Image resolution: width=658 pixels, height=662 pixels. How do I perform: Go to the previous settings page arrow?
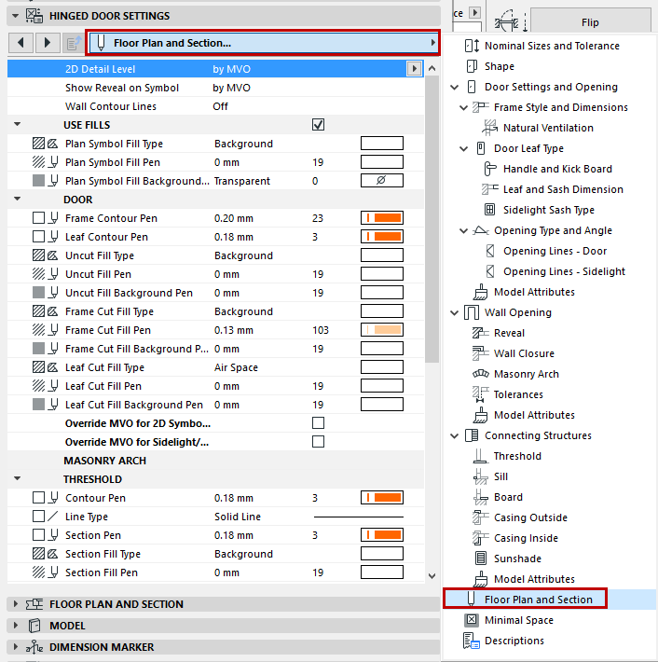click(x=21, y=43)
